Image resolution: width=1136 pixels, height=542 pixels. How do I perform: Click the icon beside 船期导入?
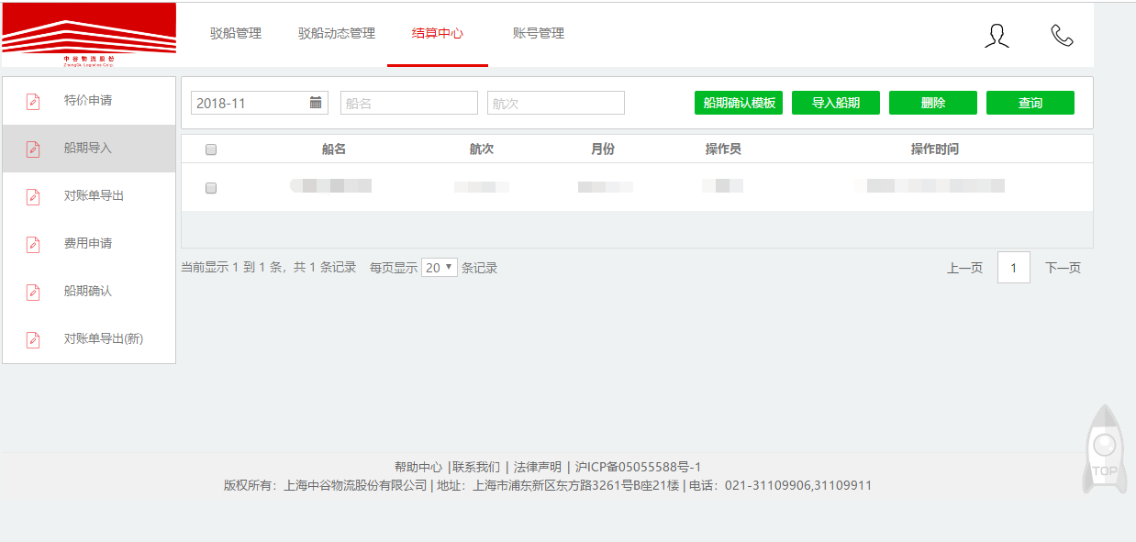point(33,149)
